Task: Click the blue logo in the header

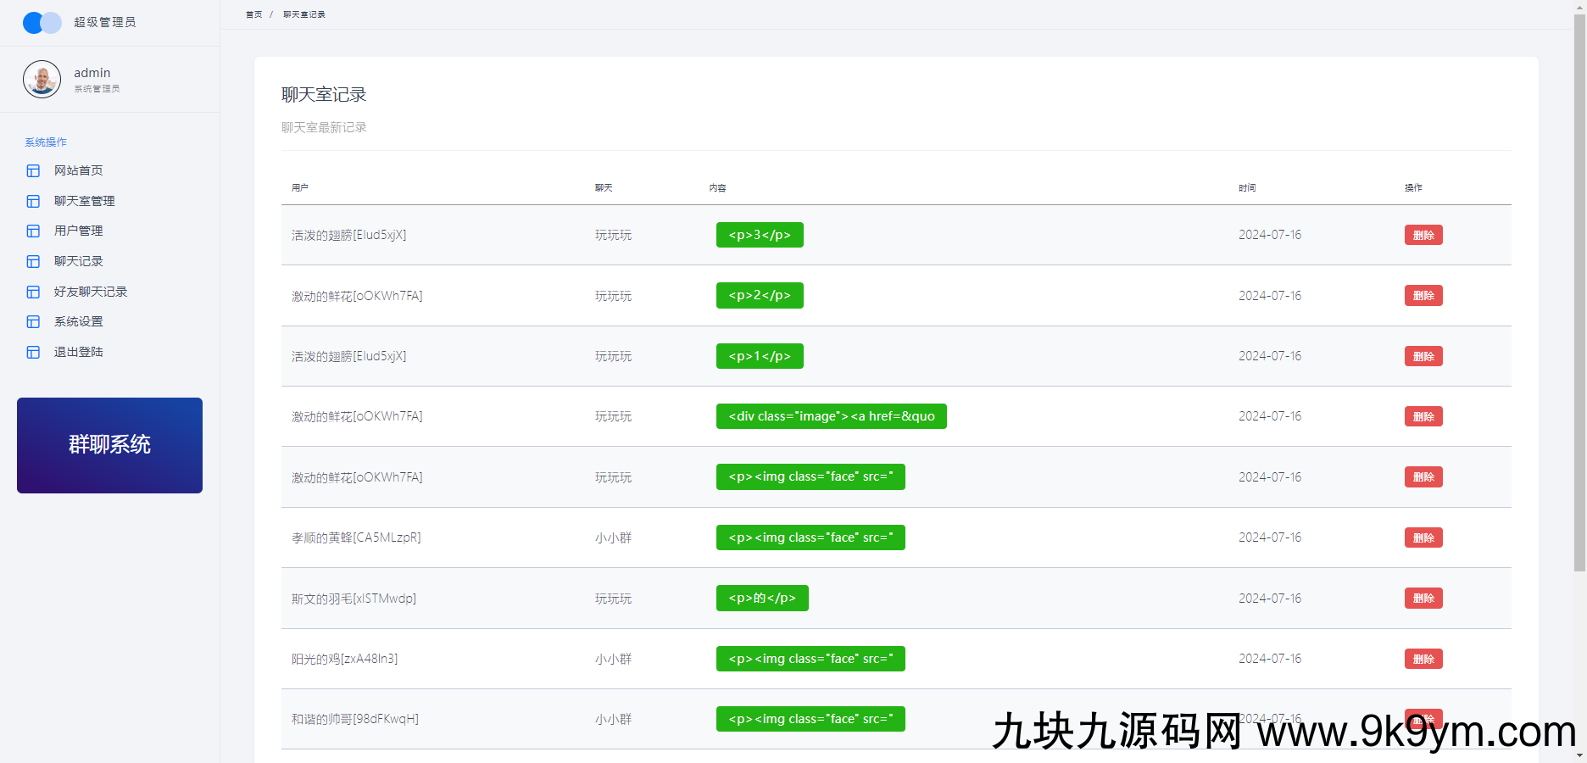Action: (42, 23)
